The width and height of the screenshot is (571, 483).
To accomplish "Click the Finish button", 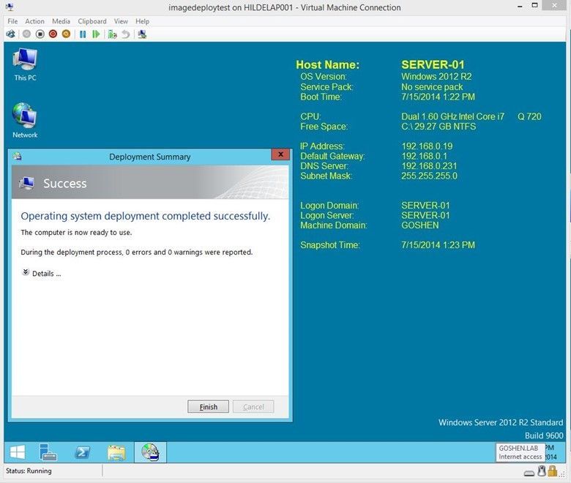I will (x=209, y=407).
